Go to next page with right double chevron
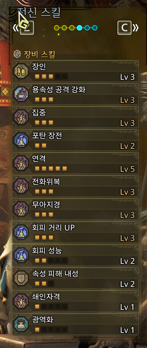Screen dimensions: 147x348 (136, 28)
